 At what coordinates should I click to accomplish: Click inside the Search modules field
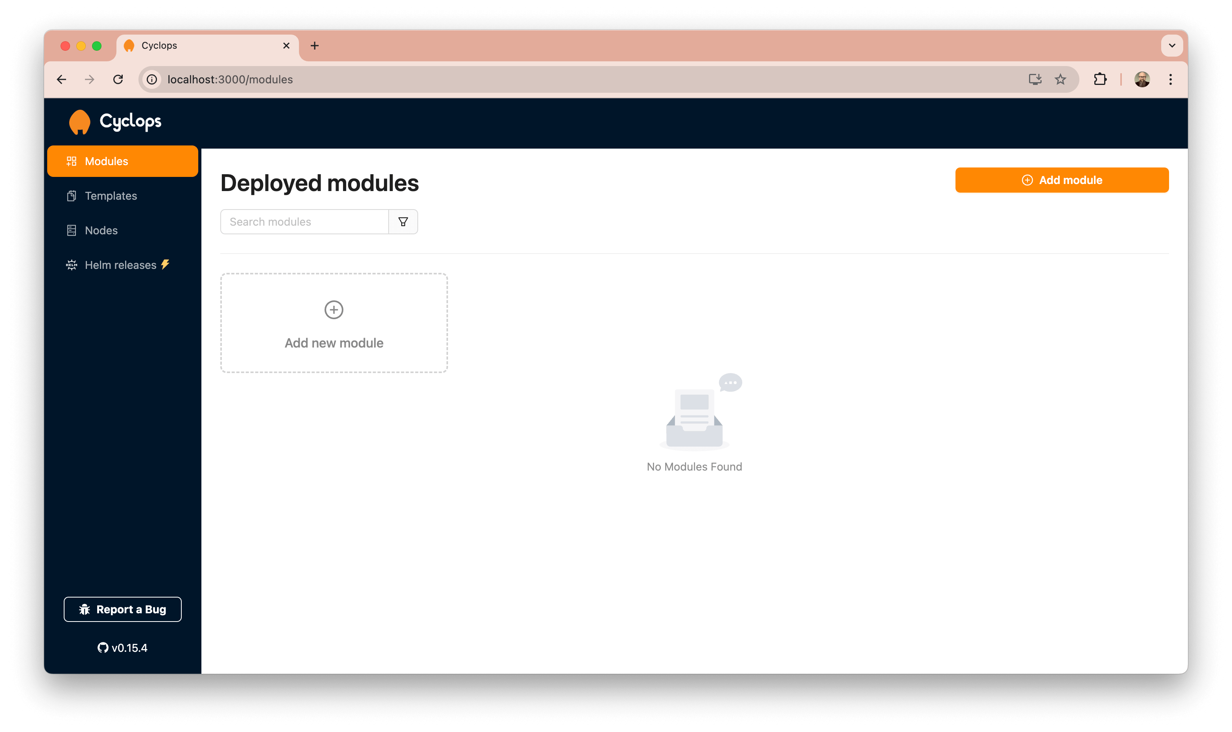tap(304, 221)
